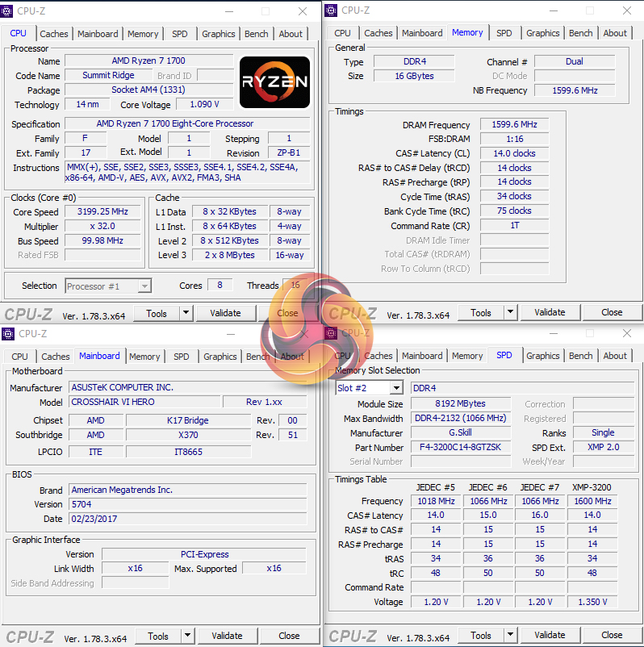This screenshot has width=644, height=647.
Task: Go to Memory tab in Mainboard window
Action: (x=144, y=357)
